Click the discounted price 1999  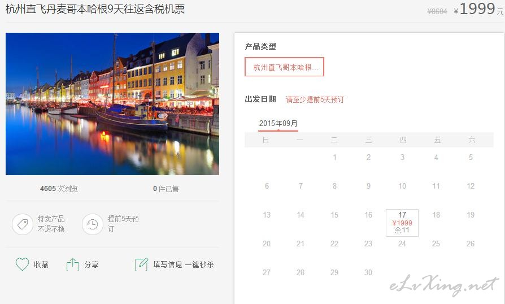click(x=477, y=9)
